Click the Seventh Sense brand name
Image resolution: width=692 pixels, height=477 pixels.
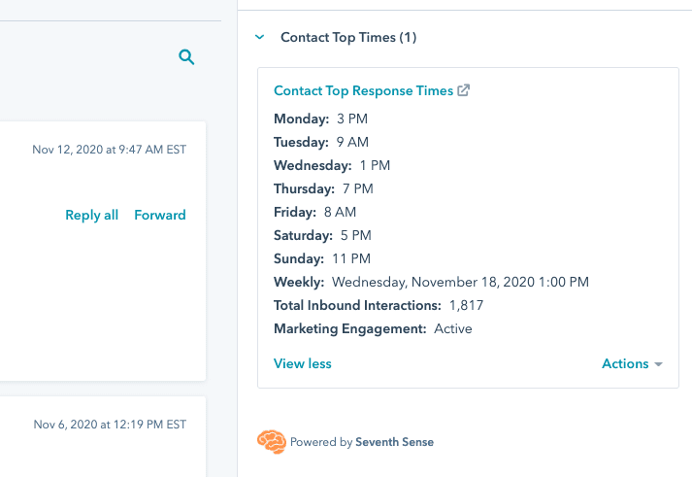tap(394, 442)
